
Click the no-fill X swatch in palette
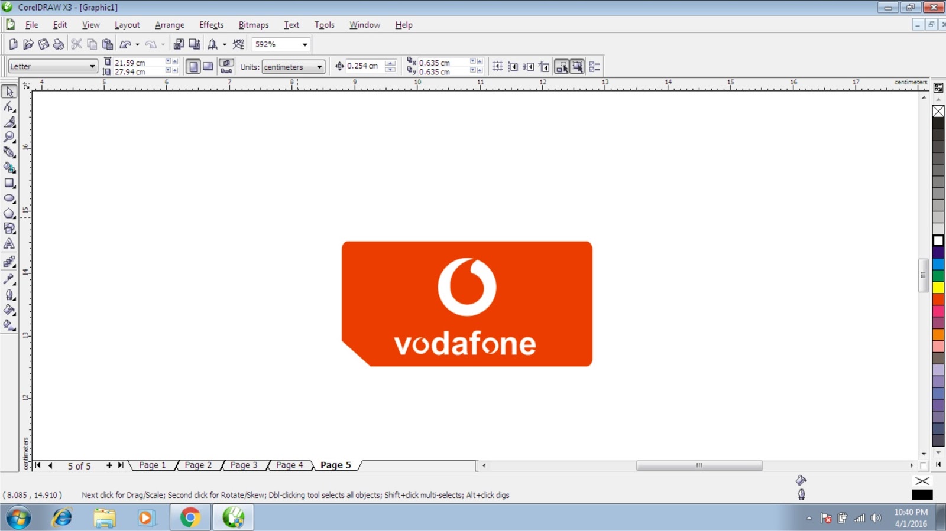click(938, 111)
